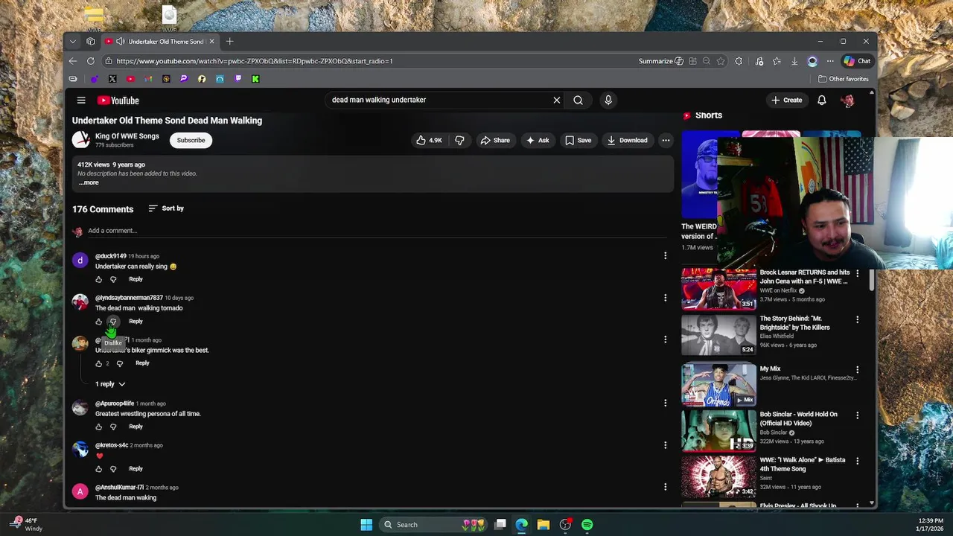
Task: Like the 'dead man walking tornado' comment
Action: click(x=98, y=321)
